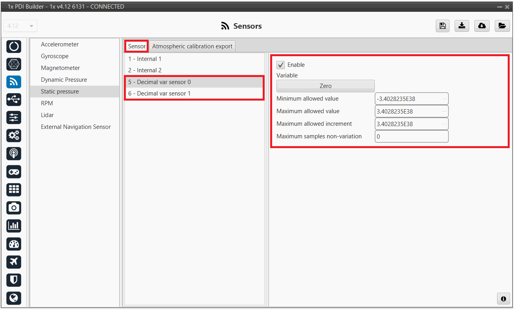Click the info button at bottom right
The image size is (514, 310).
click(x=503, y=299)
